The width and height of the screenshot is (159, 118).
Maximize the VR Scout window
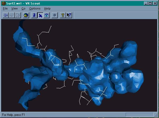pyautogui.click(x=150, y=3)
